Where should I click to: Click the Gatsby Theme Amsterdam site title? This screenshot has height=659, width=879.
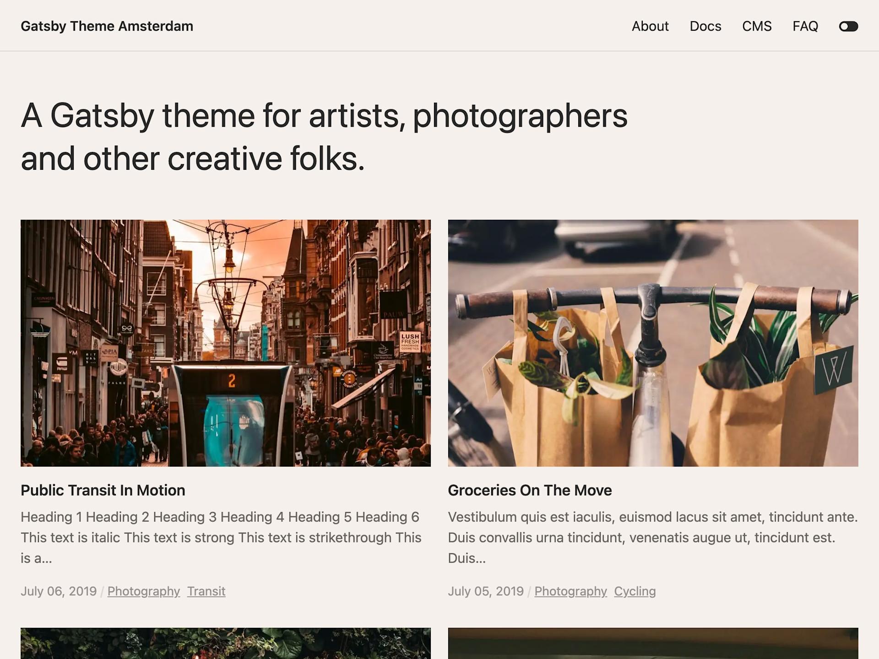coord(107,27)
